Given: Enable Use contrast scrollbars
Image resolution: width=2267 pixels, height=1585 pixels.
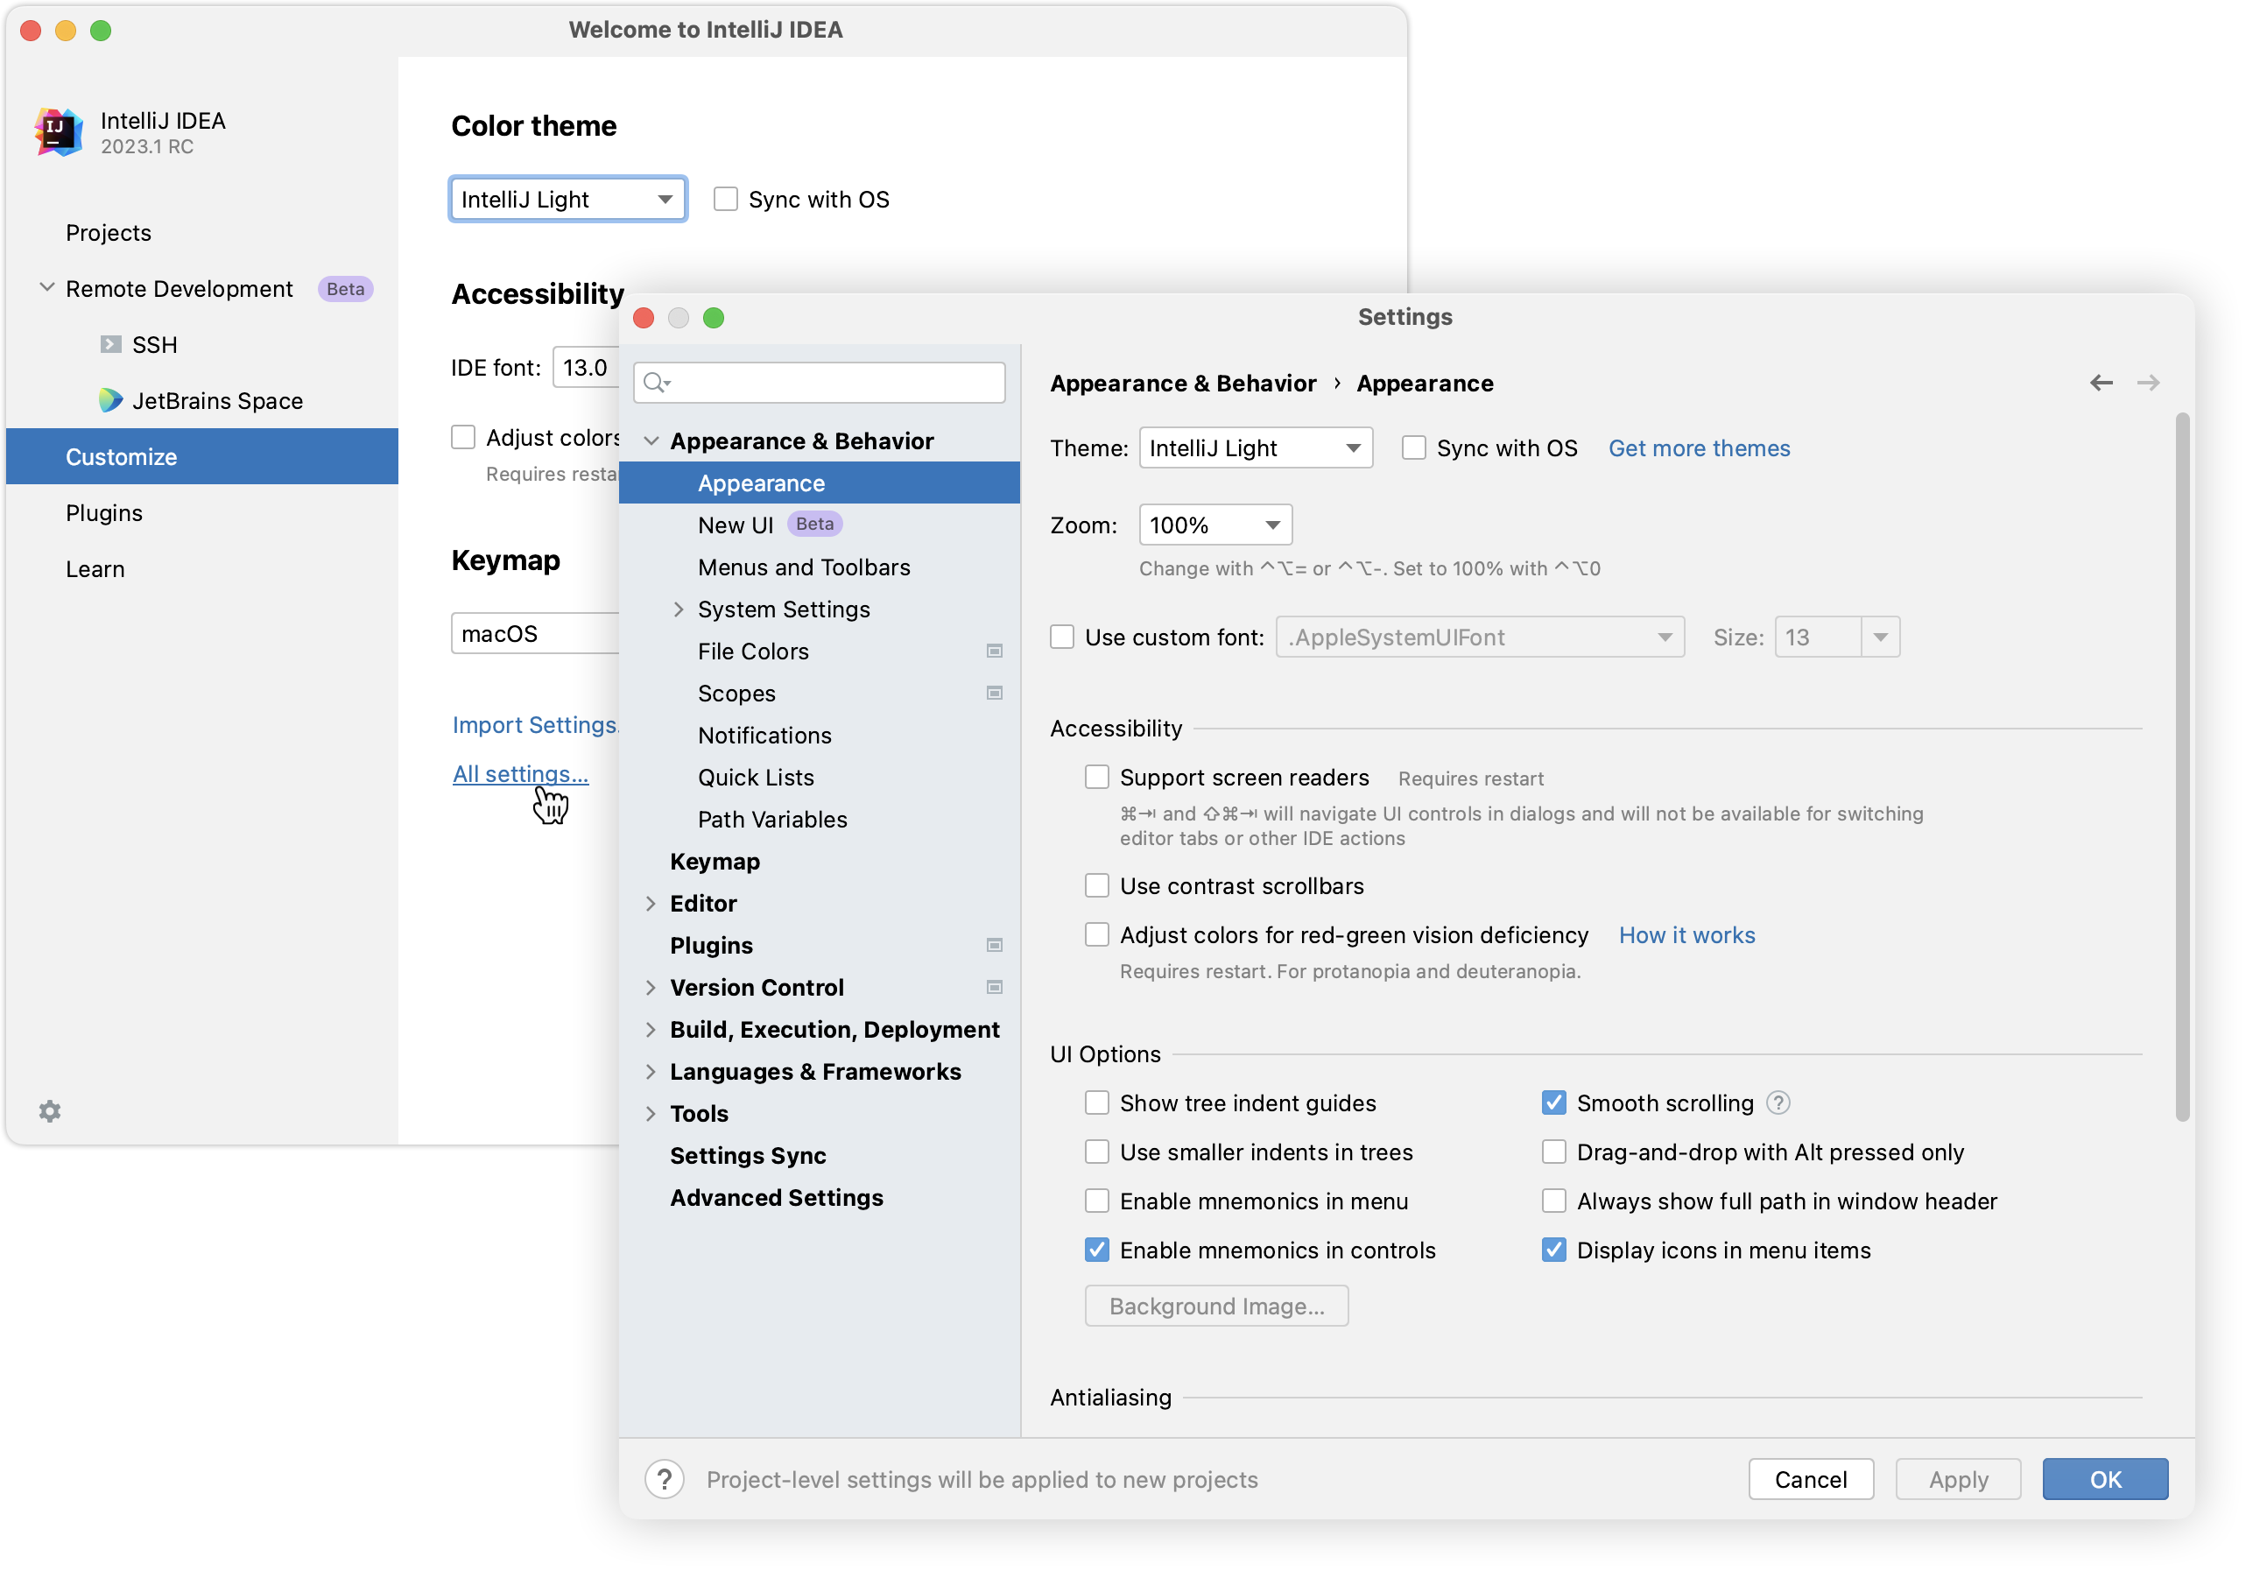Looking at the screenshot, I should [1097, 886].
